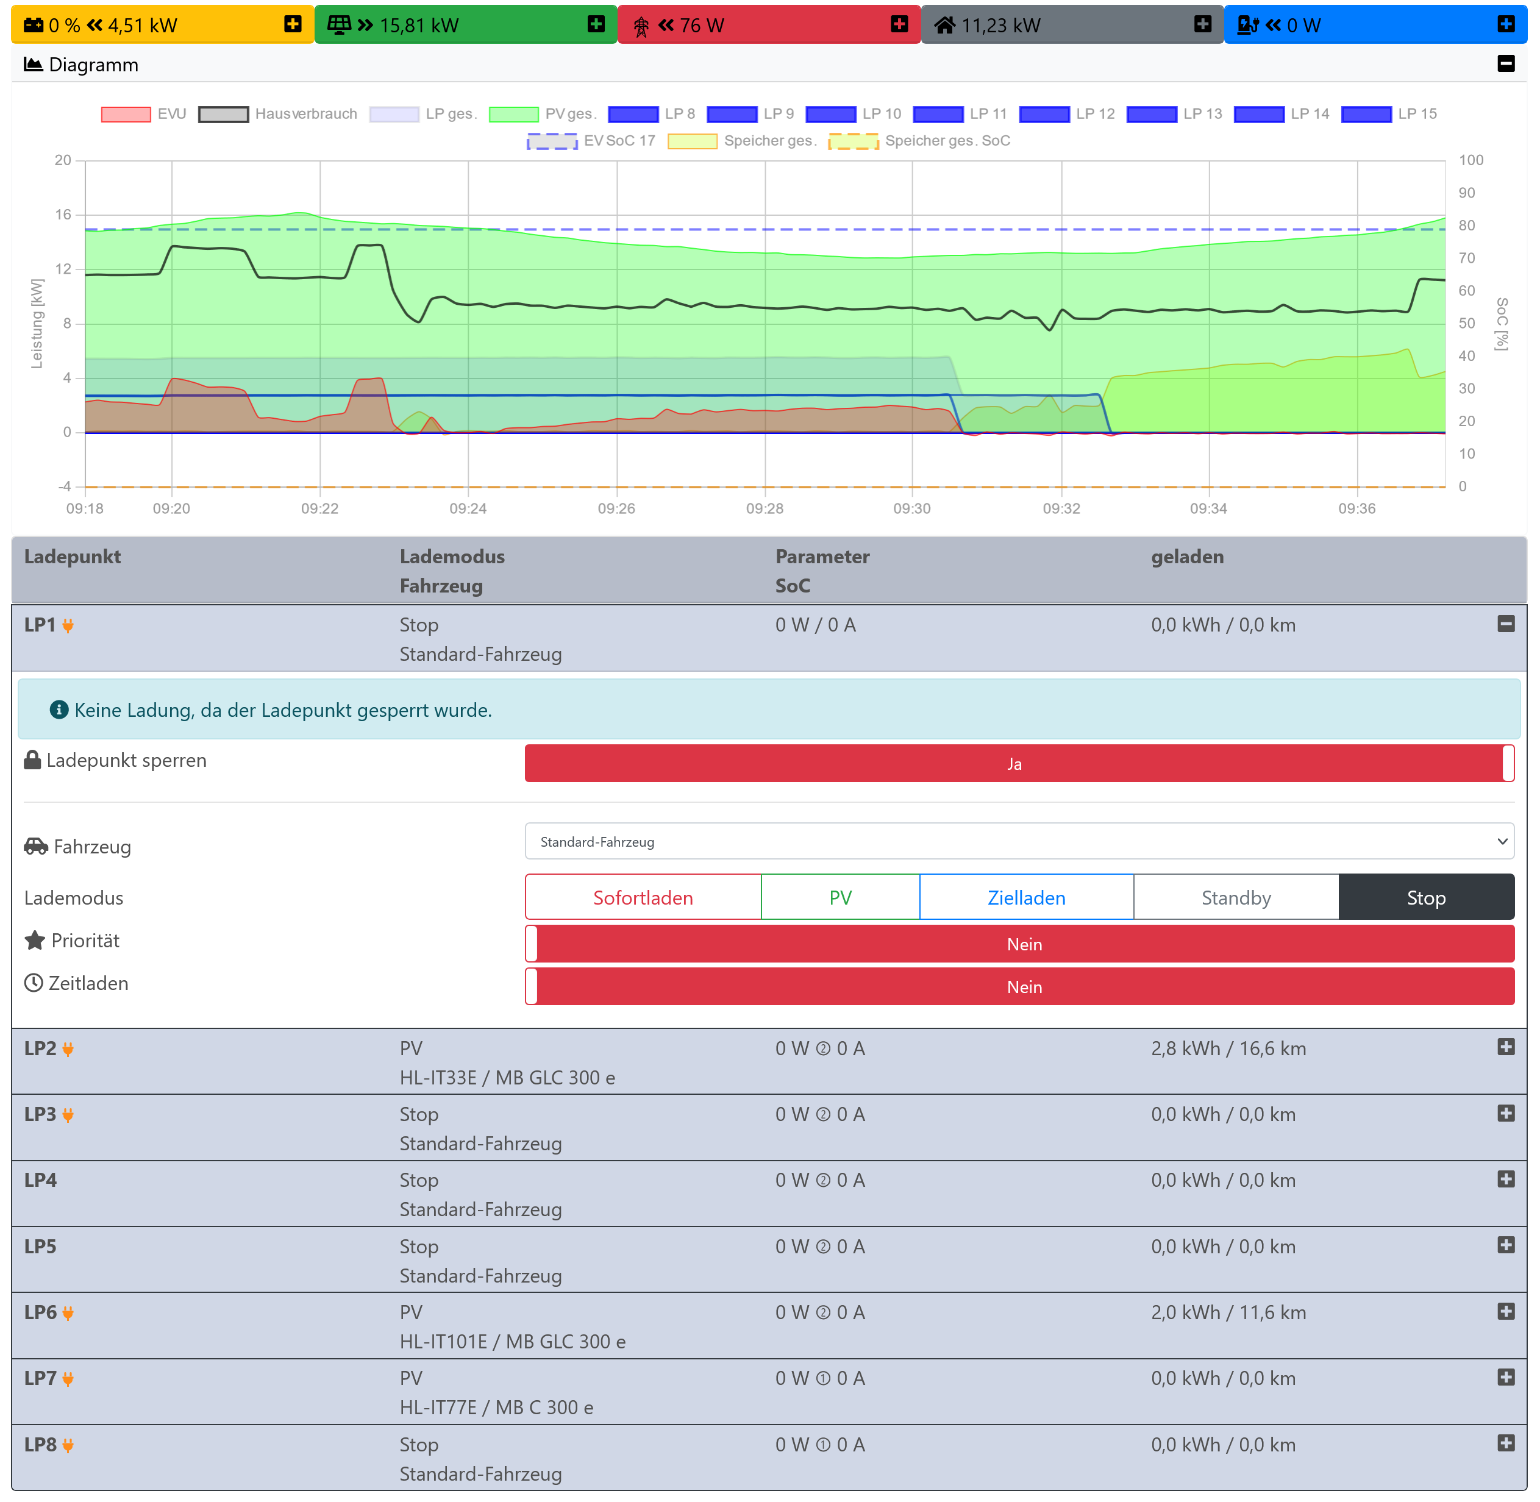This screenshot has width=1540, height=1502.
Task: Expand the blue charge point card
Action: 1505,24
